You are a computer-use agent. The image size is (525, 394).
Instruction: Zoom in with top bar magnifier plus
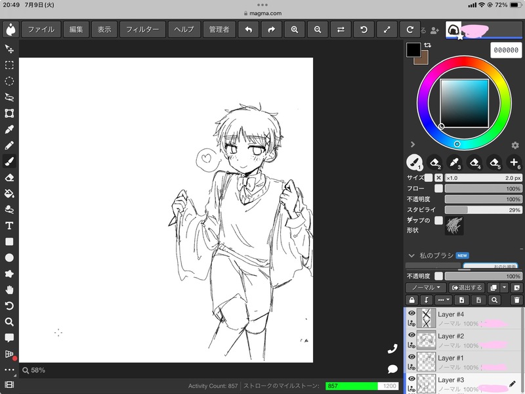[295, 30]
